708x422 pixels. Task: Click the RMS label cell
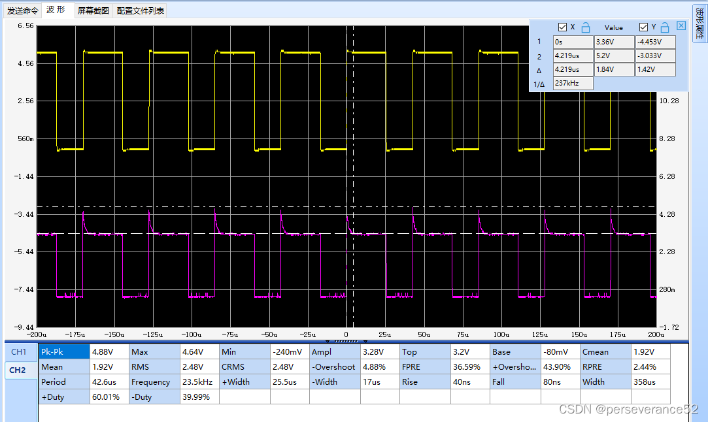tap(154, 367)
